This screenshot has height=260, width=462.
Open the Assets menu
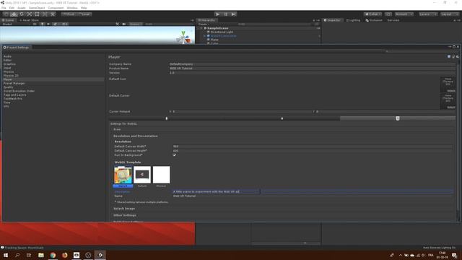(x=22, y=8)
